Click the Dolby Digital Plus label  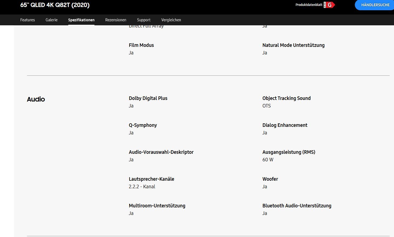[x=148, y=98]
